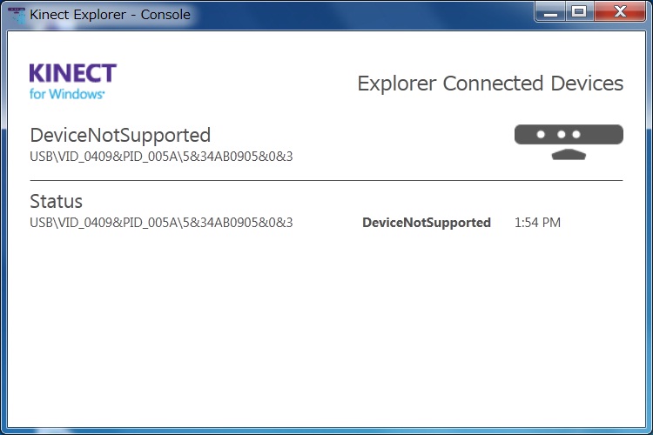Click the 1:54 PM timestamp
The image size is (653, 435).
coord(537,223)
